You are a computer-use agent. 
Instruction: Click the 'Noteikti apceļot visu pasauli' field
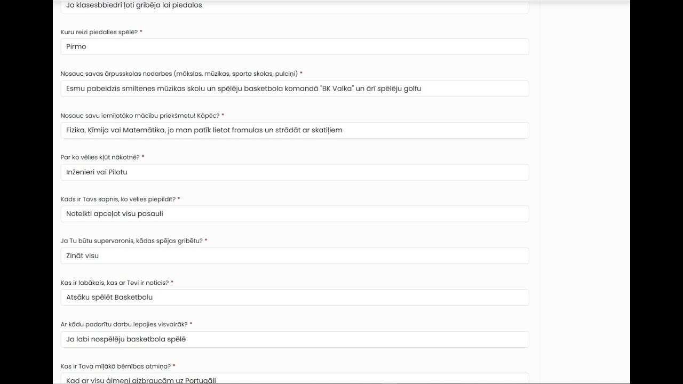tap(295, 214)
